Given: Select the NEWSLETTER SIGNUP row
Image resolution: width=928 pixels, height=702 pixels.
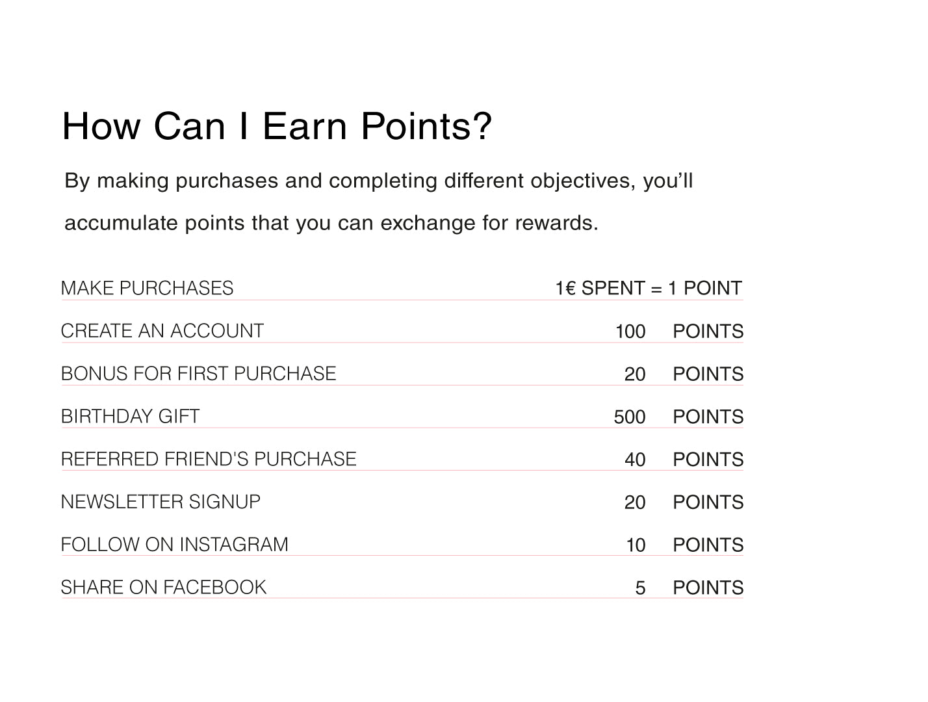Looking at the screenshot, I should pyautogui.click(x=402, y=502).
